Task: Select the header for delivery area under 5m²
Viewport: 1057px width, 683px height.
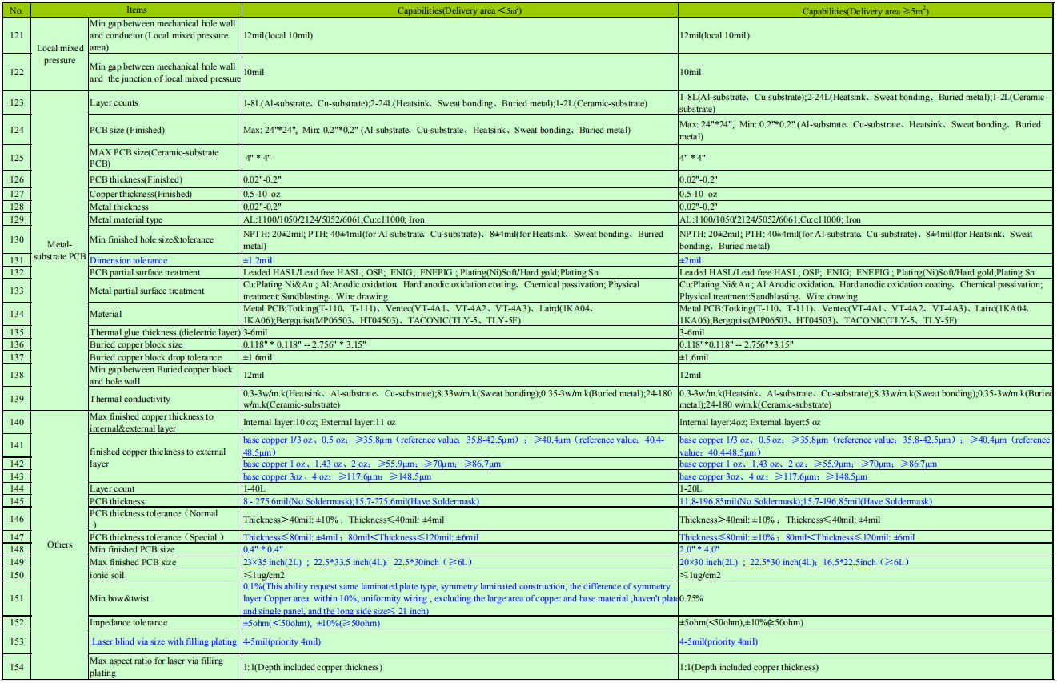Action: click(459, 10)
